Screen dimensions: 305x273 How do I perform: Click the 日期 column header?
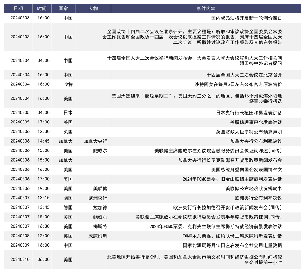click(18, 9)
